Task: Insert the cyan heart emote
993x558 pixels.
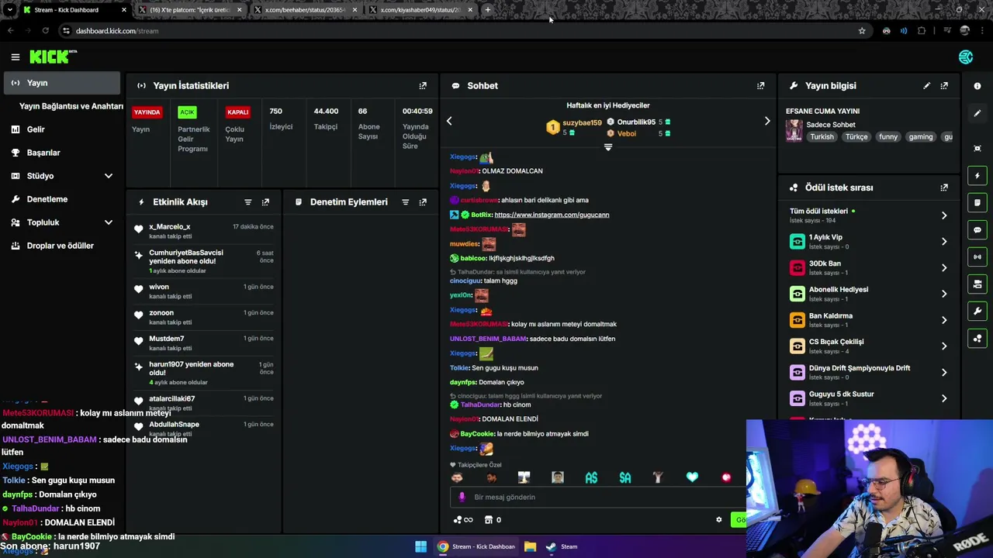Action: click(692, 477)
